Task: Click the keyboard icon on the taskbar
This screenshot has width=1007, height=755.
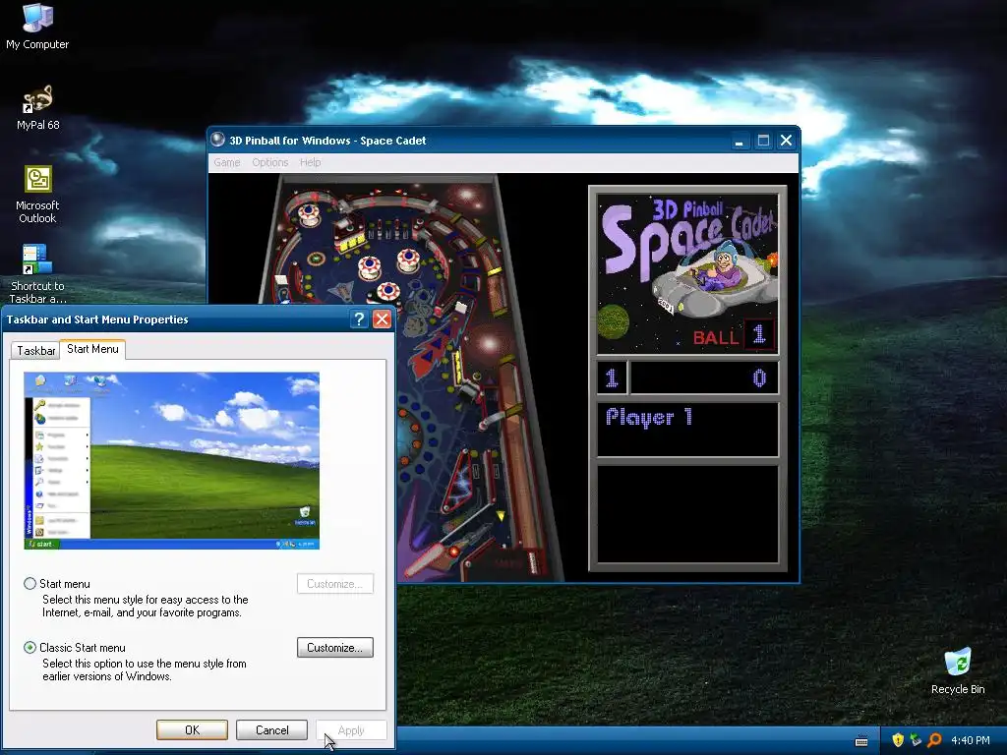Action: point(861,741)
